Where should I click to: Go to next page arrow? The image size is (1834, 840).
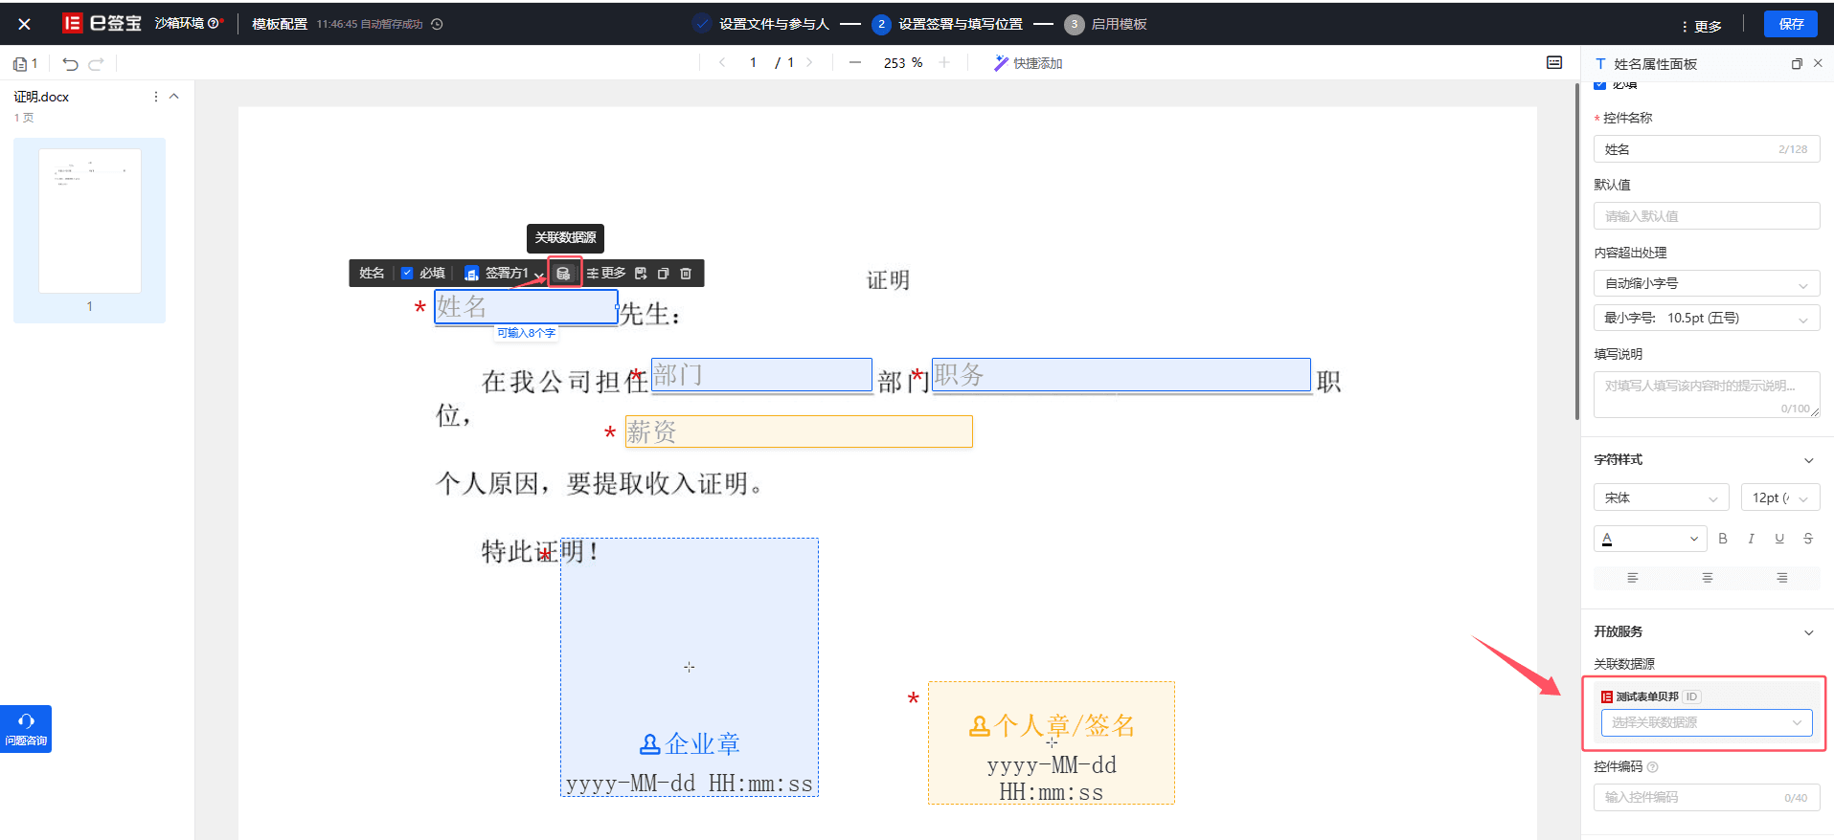coord(809,62)
